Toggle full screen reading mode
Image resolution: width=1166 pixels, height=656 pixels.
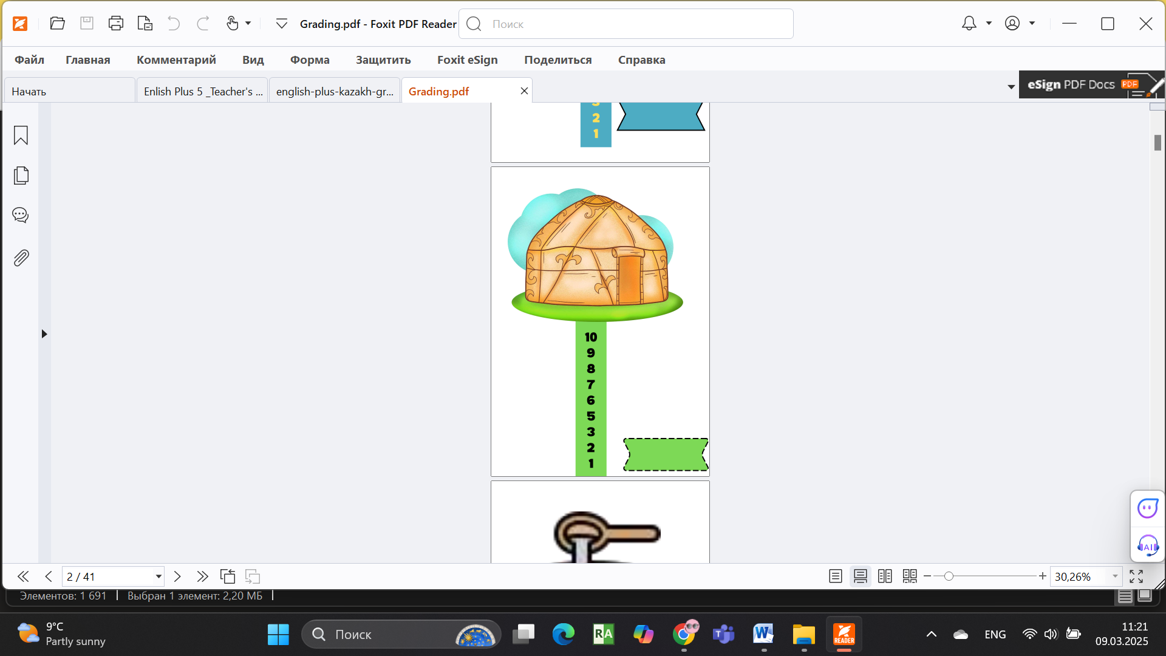(x=1136, y=576)
